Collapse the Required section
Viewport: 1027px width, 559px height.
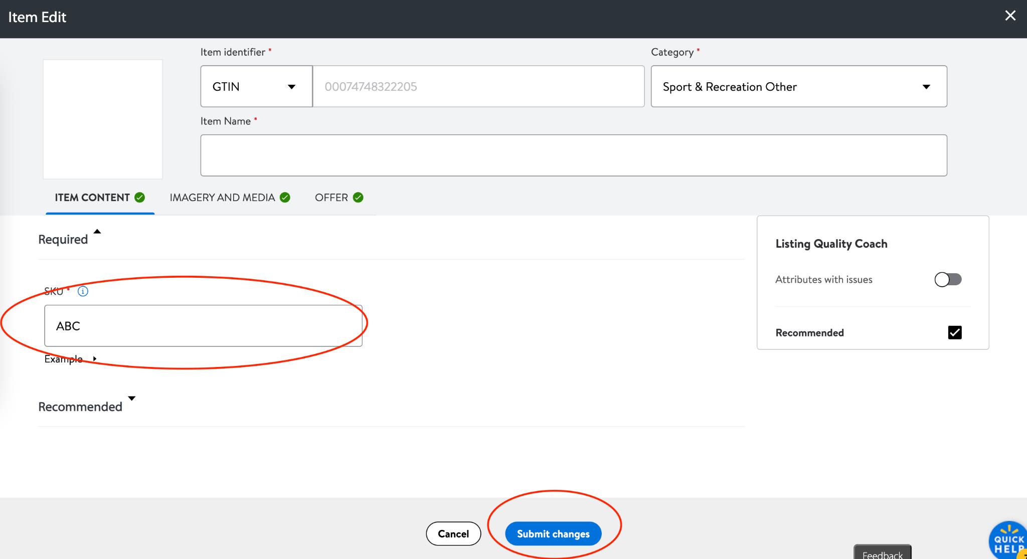[97, 232]
